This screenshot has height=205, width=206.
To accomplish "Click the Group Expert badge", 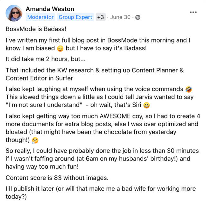I will 75,17.
